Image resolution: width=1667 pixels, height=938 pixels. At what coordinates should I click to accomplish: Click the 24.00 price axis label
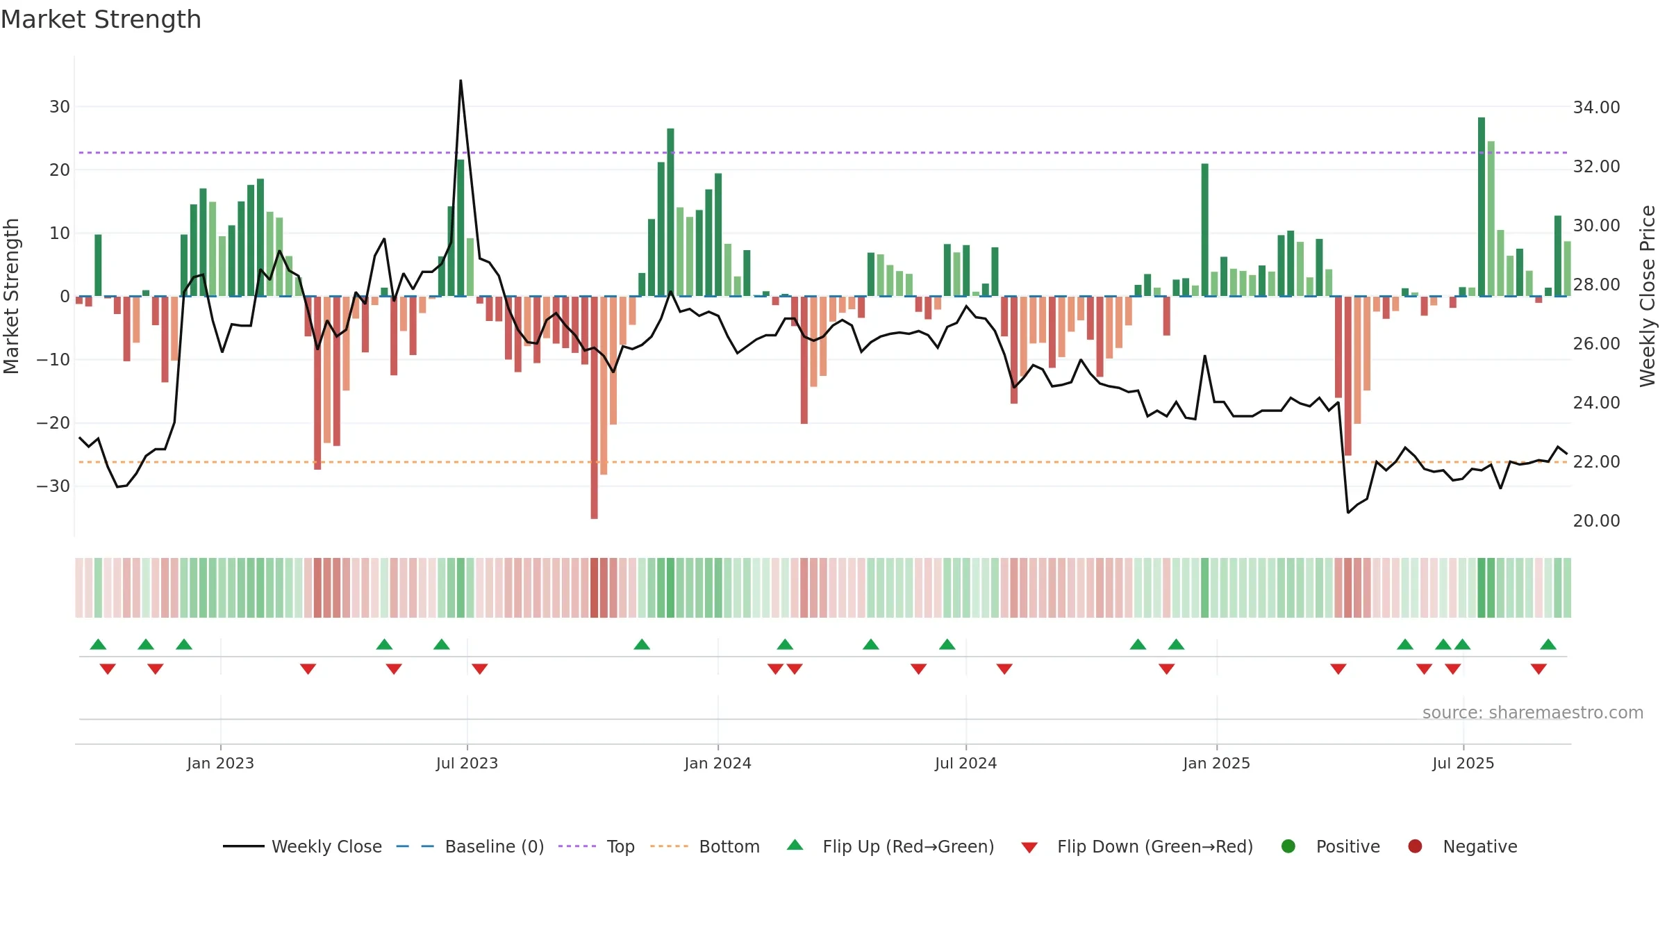point(1596,403)
